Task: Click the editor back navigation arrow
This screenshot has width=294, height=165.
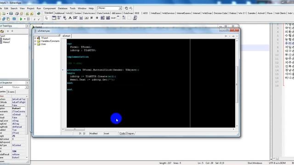Action: (226, 36)
